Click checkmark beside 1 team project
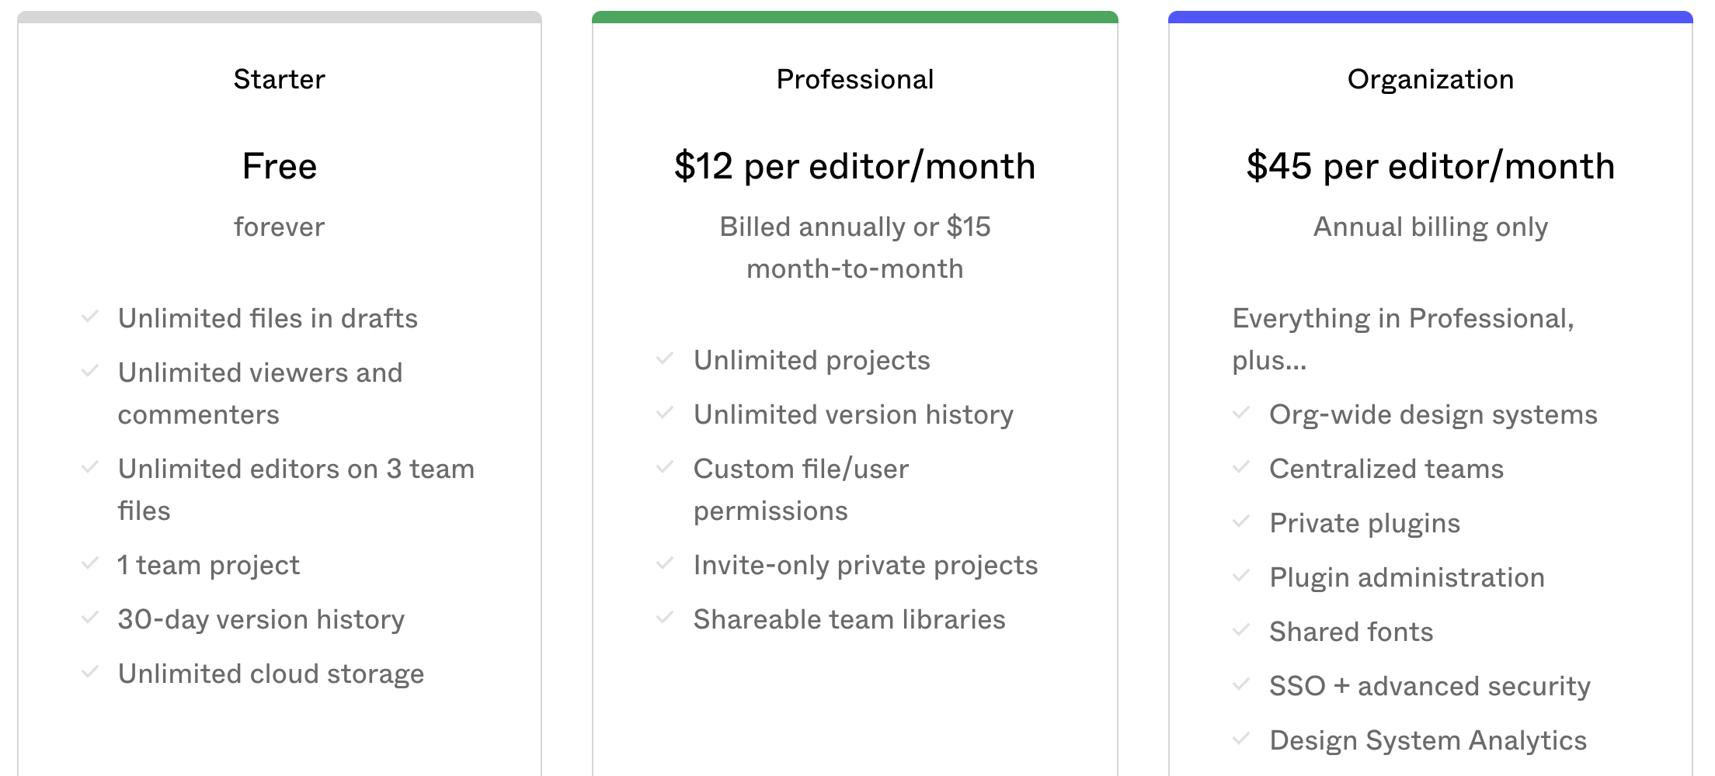 click(90, 563)
